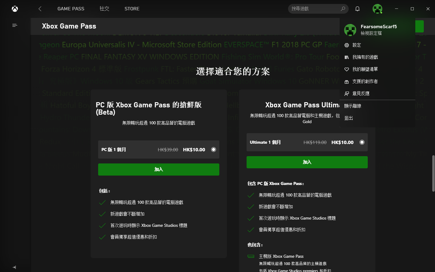The height and width of the screenshot is (272, 435).
Task: Click the library icon beside 我擁有的遊戲
Action: pos(347,57)
